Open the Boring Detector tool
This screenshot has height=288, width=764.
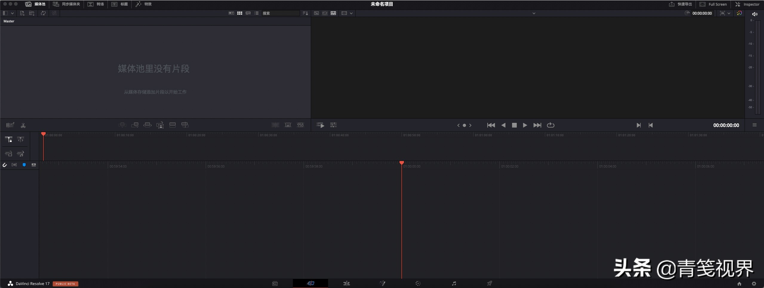(x=10, y=125)
